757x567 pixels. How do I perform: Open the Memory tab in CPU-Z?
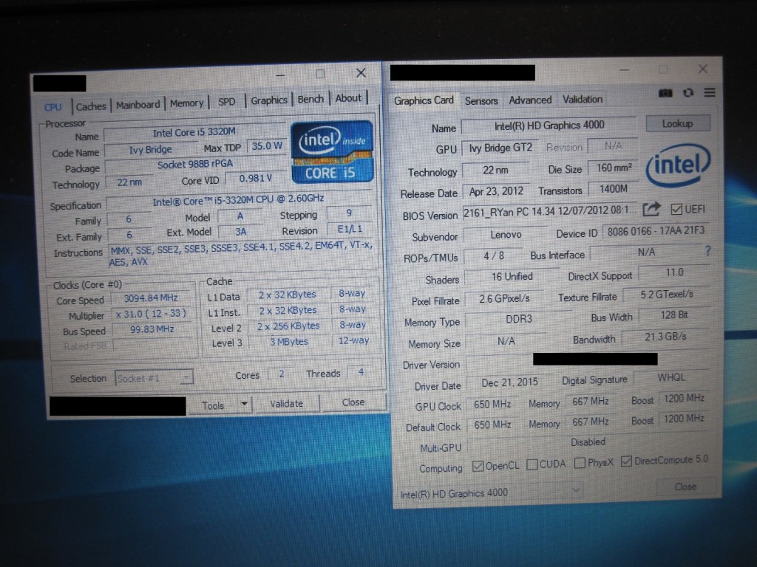click(x=186, y=103)
